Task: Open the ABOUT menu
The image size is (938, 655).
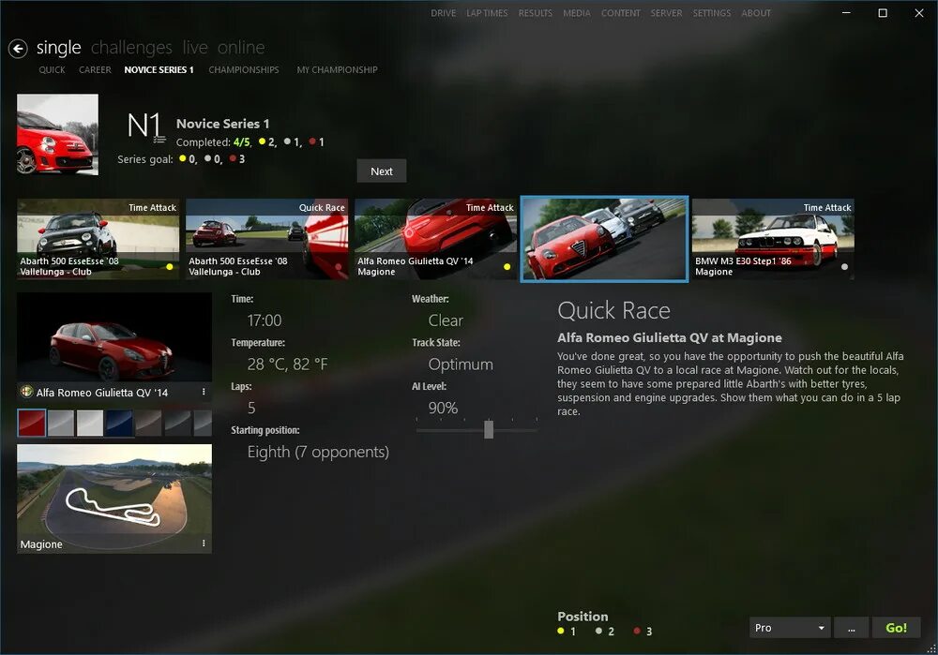Action: 756,13
